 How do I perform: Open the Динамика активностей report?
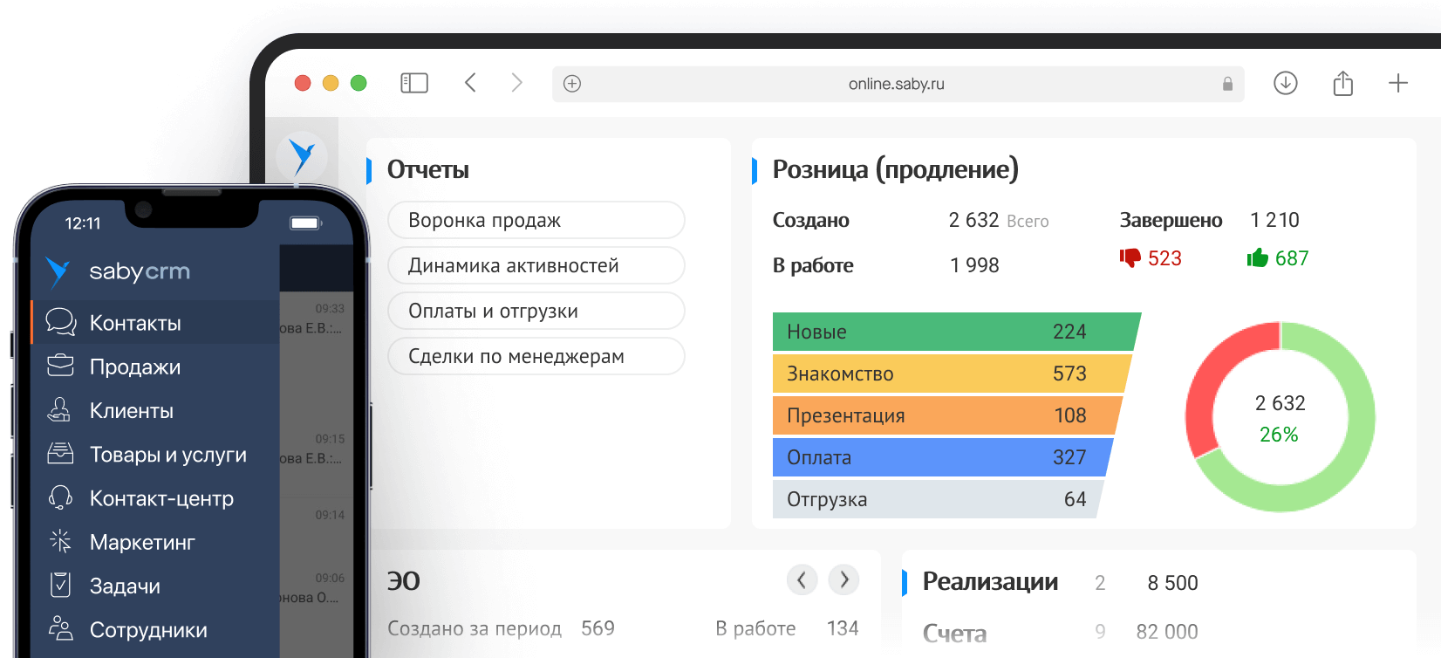pyautogui.click(x=536, y=265)
